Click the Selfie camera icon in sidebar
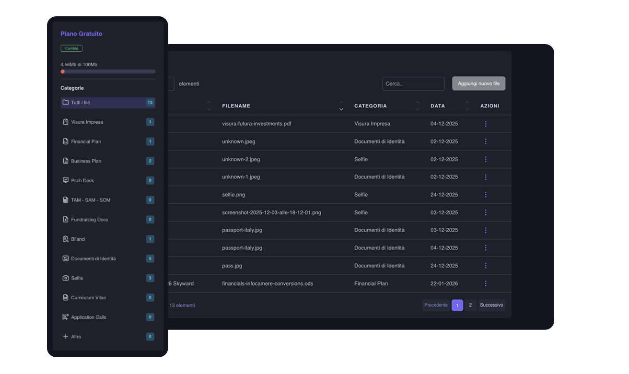This screenshot has width=629, height=374. coord(66,278)
